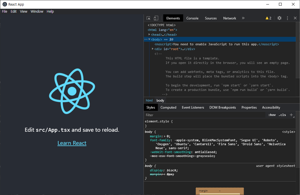
Task: Click the -webkit-font-smoothing property name
Action: coord(170,152)
